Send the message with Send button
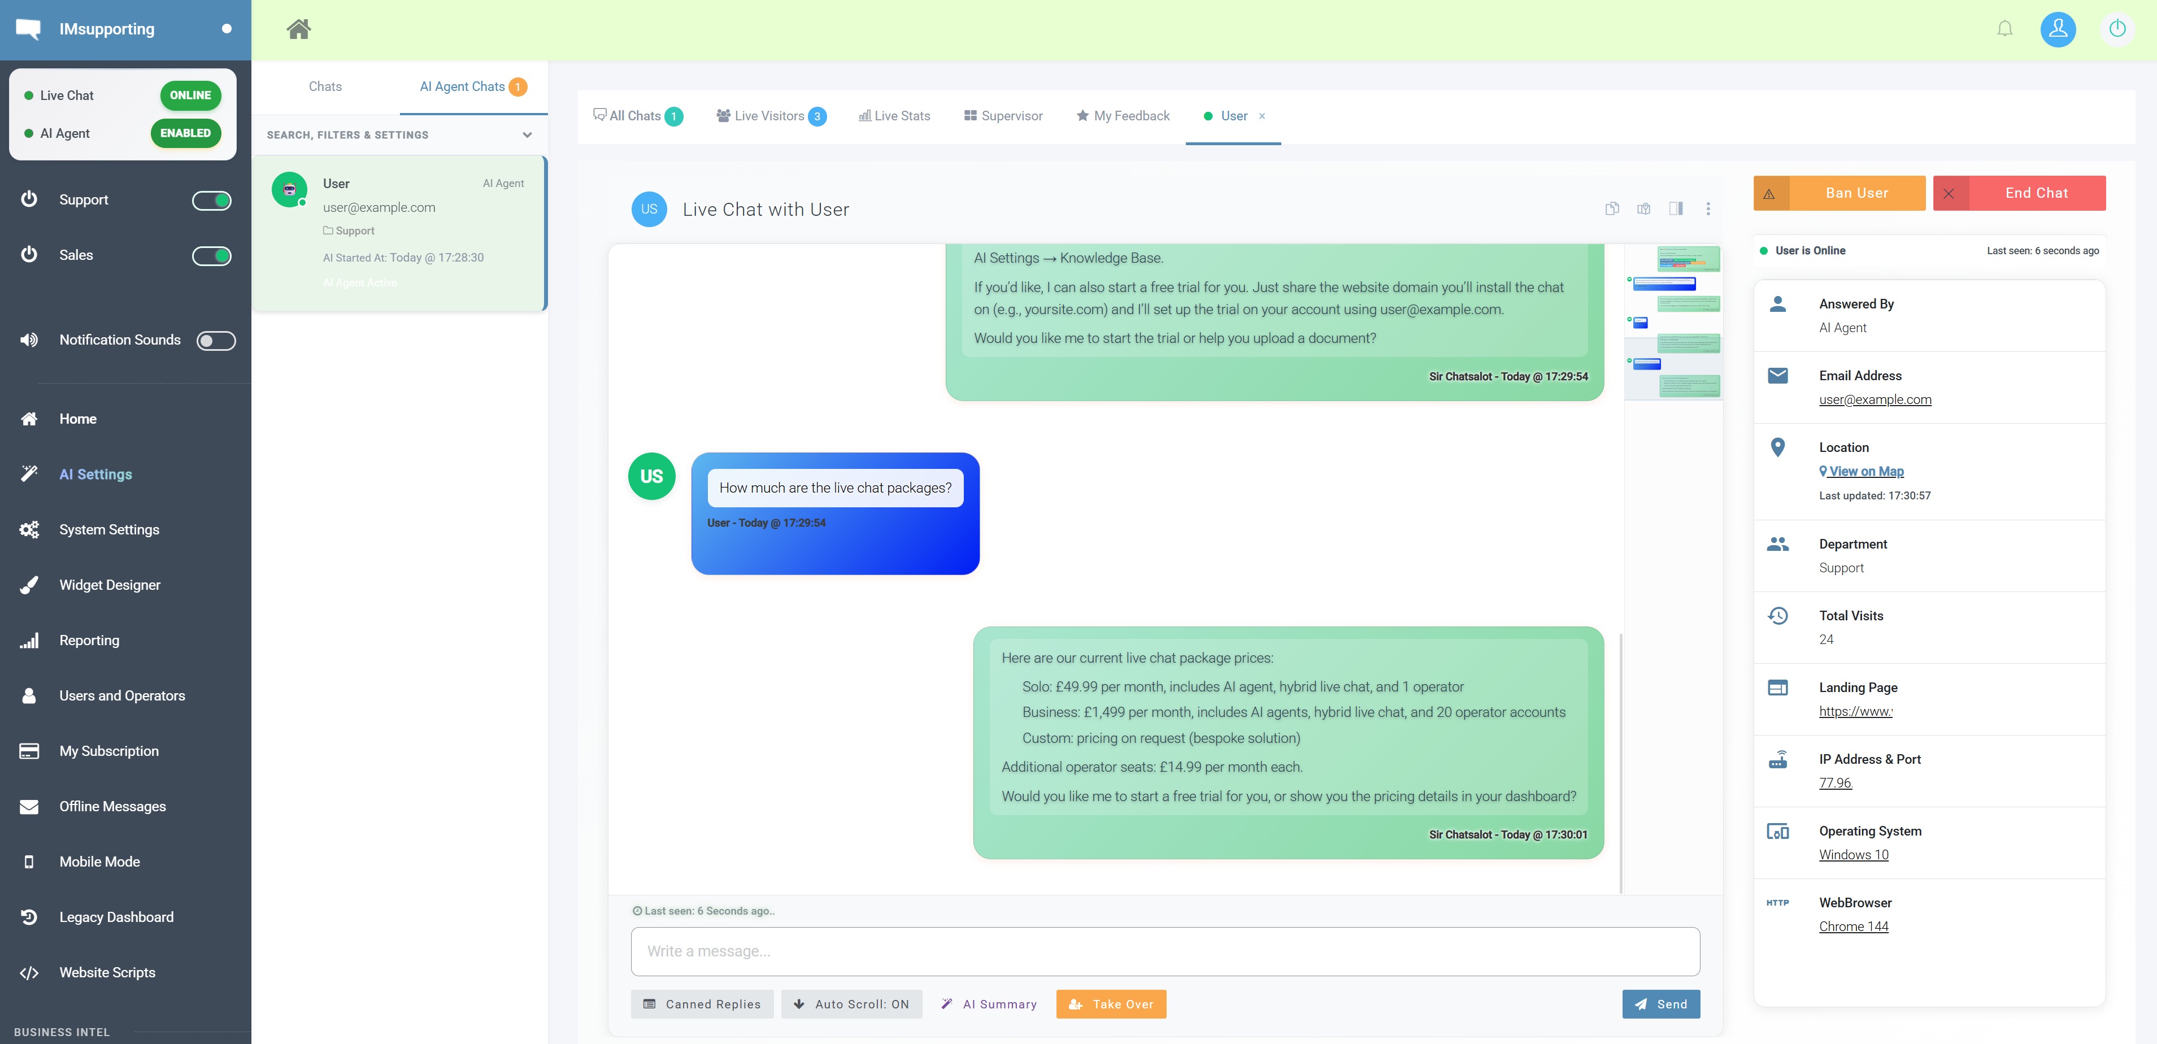 click(1662, 1004)
